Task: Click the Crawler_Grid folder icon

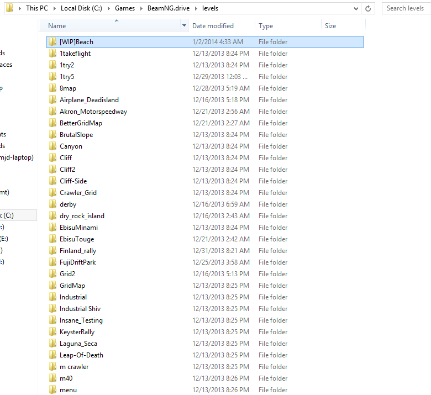Action: click(x=53, y=193)
